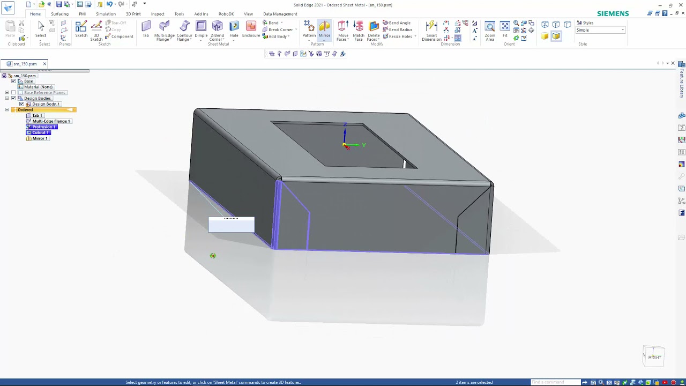Click the Bend Radius button
Viewport: 686px width, 386px height.
397,30
